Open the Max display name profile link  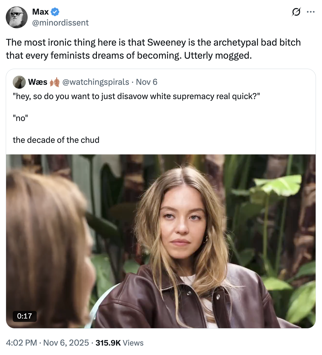point(40,12)
